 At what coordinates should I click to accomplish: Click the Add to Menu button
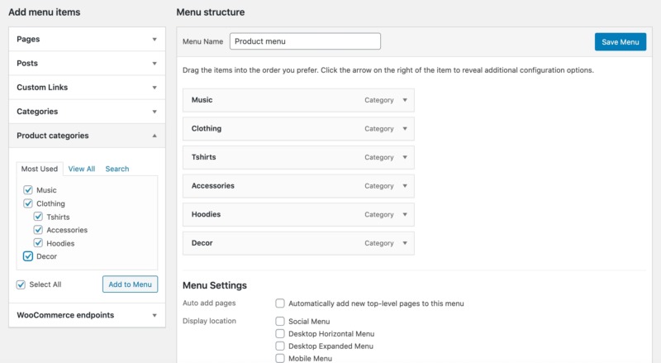(x=130, y=284)
